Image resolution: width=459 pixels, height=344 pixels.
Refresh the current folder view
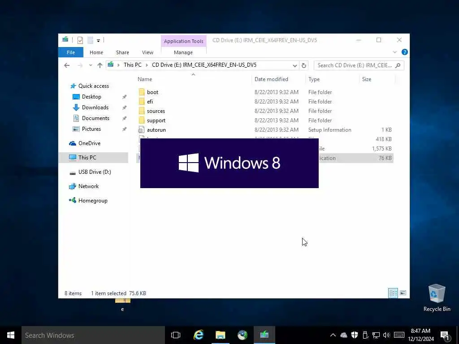pos(304,65)
